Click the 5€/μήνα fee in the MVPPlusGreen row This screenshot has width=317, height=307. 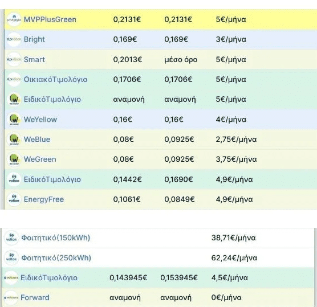pos(231,19)
